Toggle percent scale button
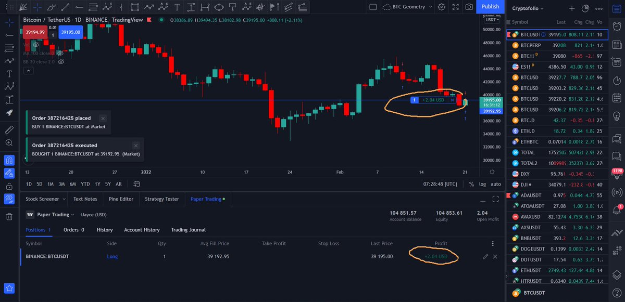The height and width of the screenshot is (302, 625). (471, 184)
